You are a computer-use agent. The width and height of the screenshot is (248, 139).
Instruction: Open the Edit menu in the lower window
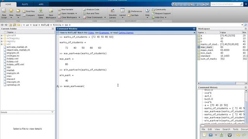[210, 129]
